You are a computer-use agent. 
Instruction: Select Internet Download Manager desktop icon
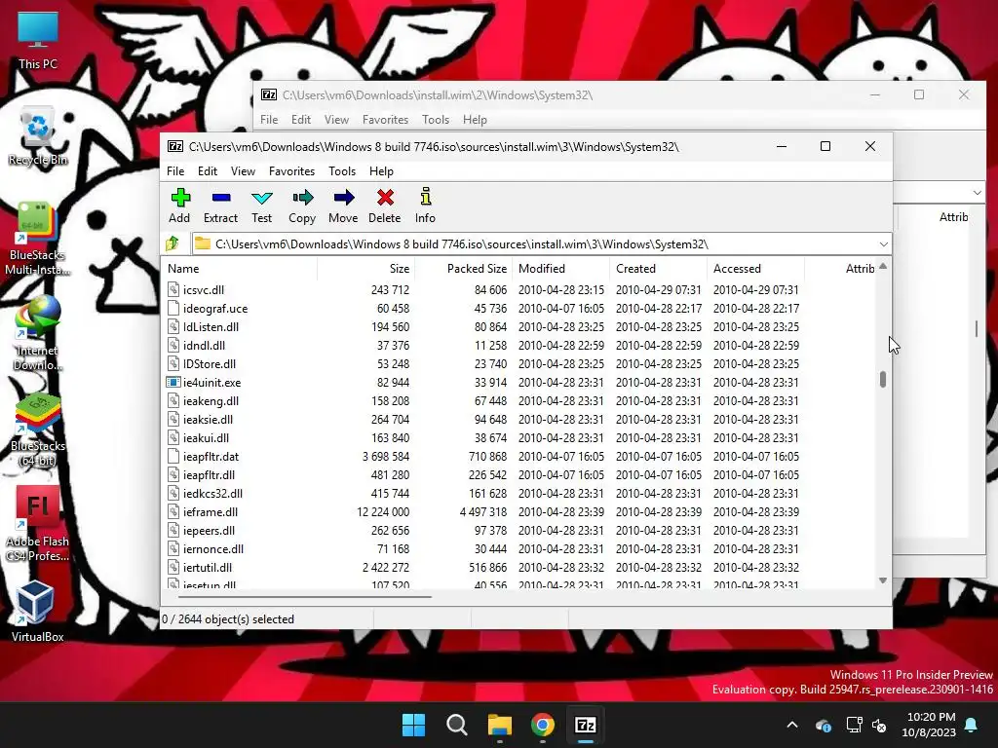coord(38,333)
